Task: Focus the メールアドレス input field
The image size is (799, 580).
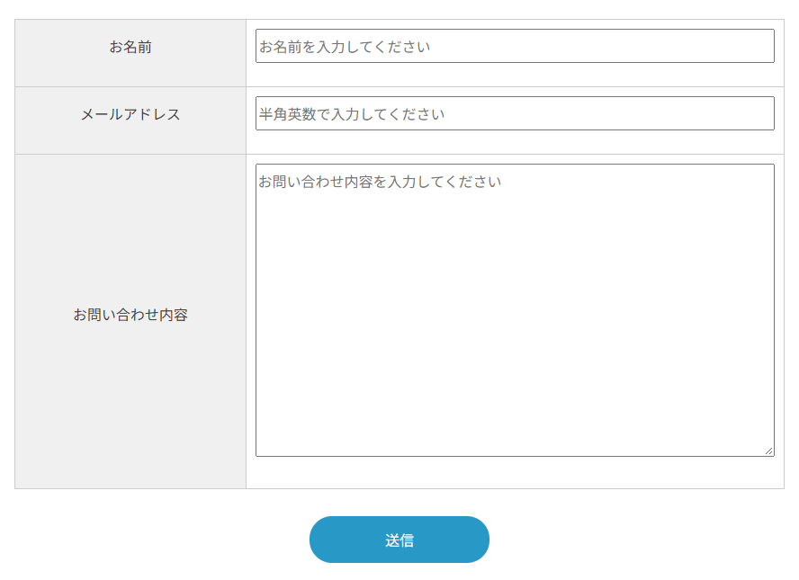Action: pyautogui.click(x=515, y=113)
